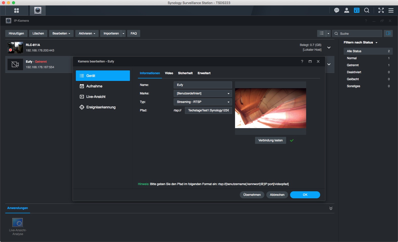Viewport: 398px width, 242px height.
Task: Click the IP-Kamera app icon in taskbar
Action: (38, 10)
